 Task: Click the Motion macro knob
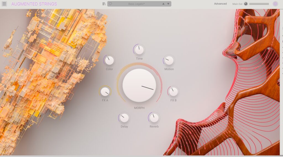point(169,60)
